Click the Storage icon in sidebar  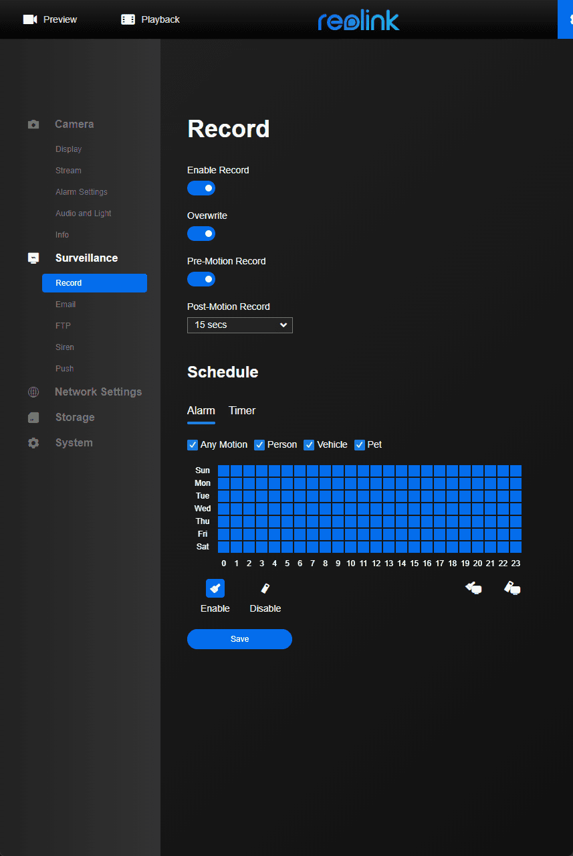click(x=33, y=418)
